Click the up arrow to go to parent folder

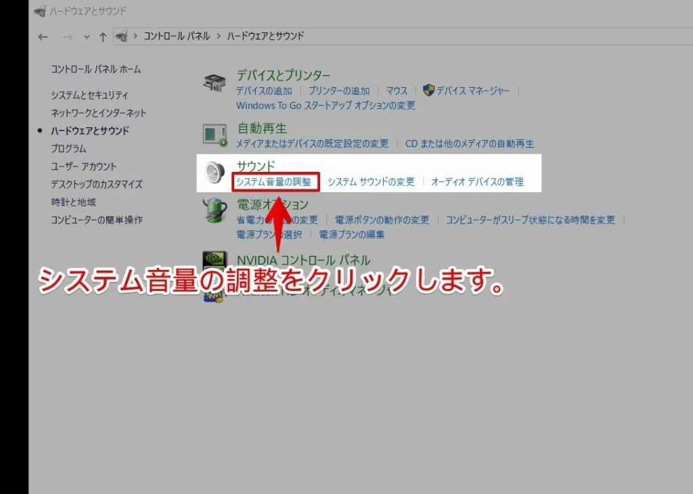102,37
